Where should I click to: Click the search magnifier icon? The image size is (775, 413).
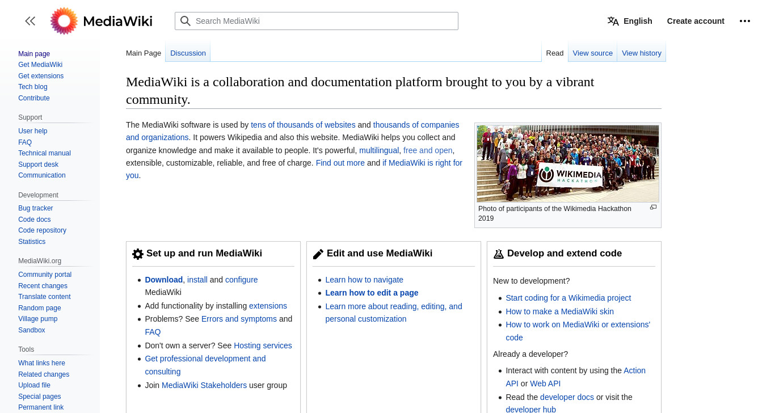185,21
